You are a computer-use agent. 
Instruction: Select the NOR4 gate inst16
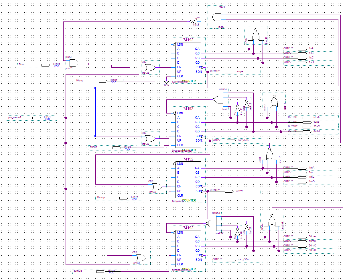272,221
